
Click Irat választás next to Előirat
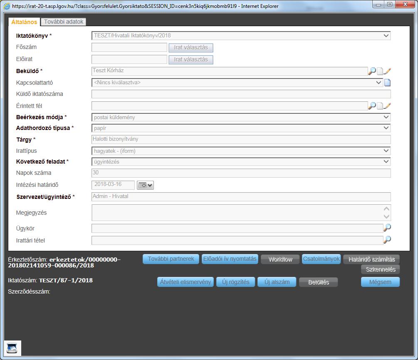coord(191,60)
